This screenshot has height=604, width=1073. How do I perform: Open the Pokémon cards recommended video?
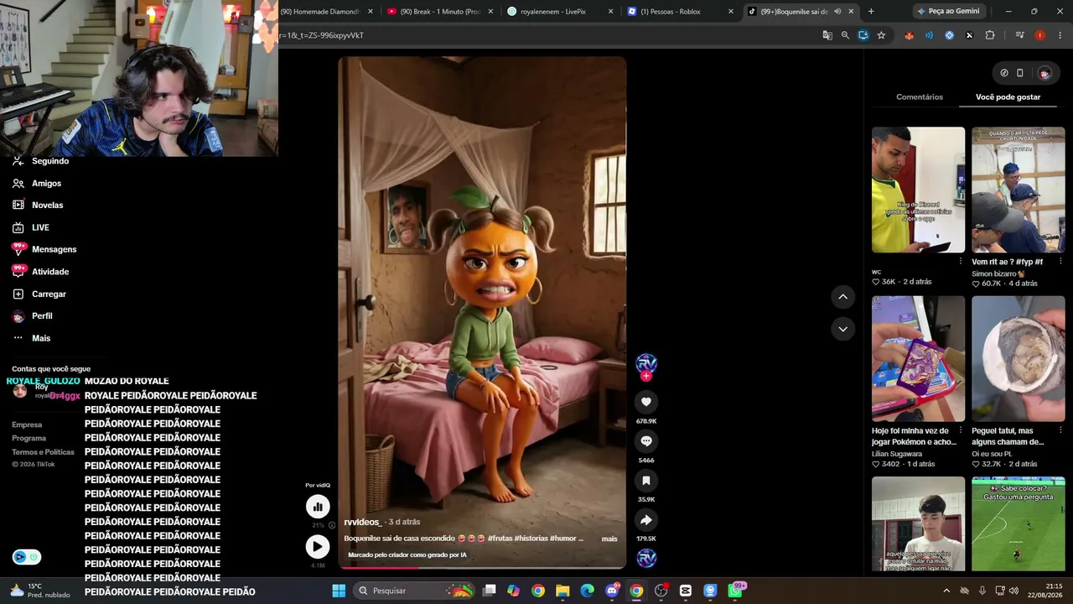918,358
